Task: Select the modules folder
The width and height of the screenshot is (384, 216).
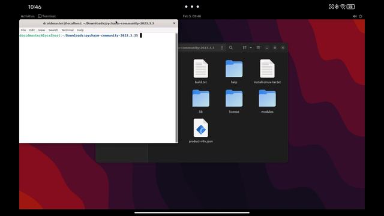Action: click(267, 101)
